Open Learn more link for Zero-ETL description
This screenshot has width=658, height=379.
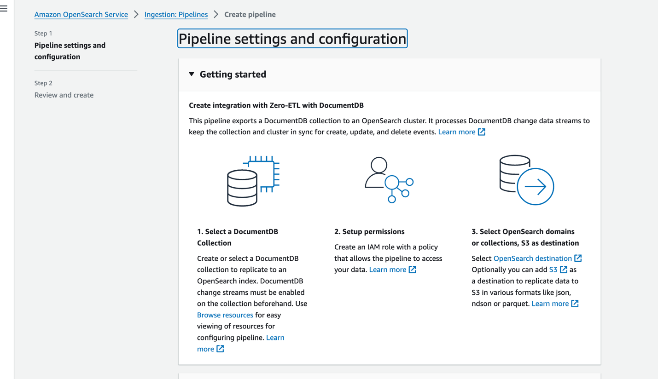(x=457, y=132)
